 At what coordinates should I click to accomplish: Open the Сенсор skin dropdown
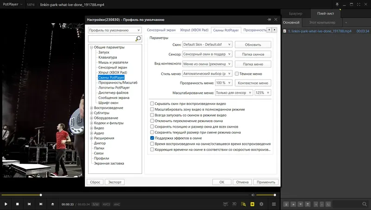207,54
